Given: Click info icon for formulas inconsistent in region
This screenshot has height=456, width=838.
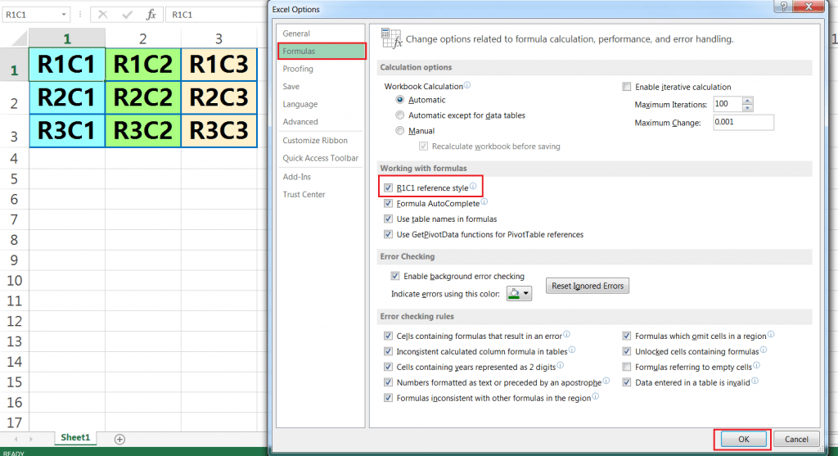Looking at the screenshot, I should pos(596,396).
